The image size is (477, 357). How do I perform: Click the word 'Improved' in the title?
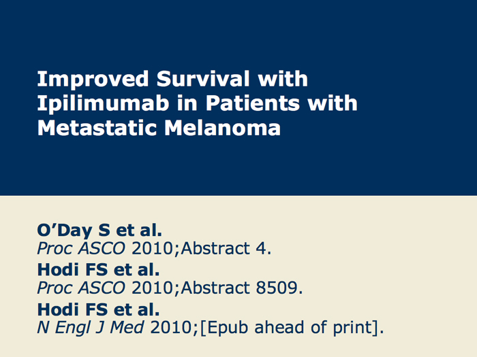pyautogui.click(x=93, y=80)
